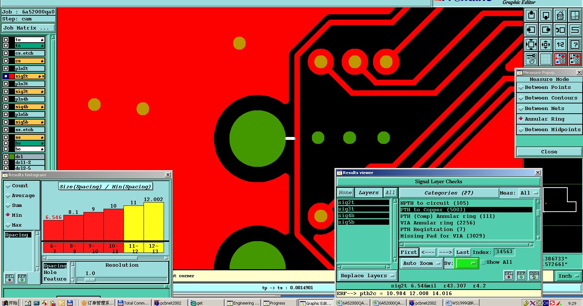This screenshot has height=306, width=583.
Task: Click REF icon in Results histogram
Action: point(22,278)
